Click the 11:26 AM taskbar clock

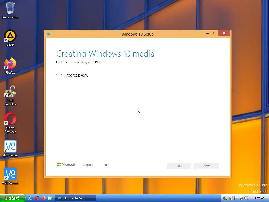259,198
